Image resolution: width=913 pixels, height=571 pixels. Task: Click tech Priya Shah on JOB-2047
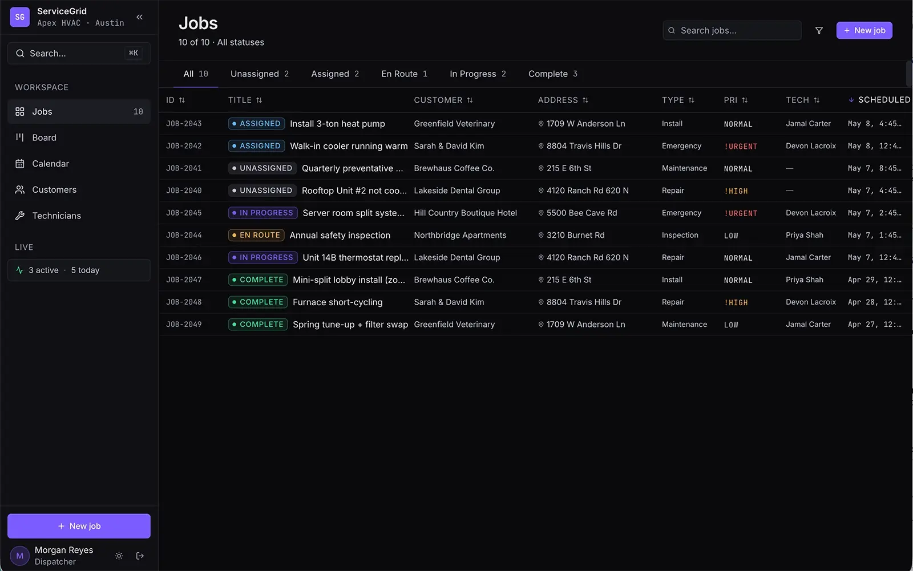click(x=805, y=280)
